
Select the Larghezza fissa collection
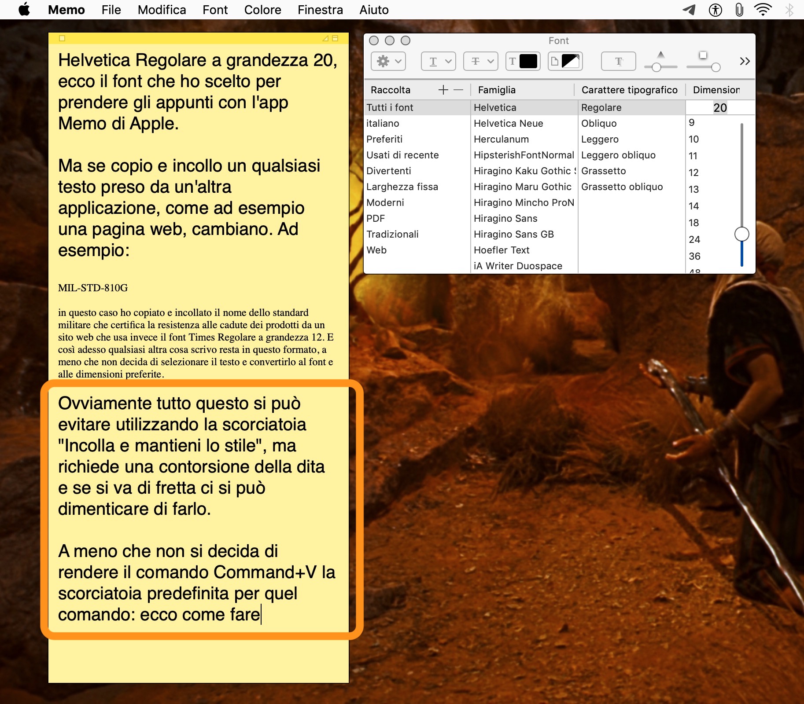click(417, 187)
